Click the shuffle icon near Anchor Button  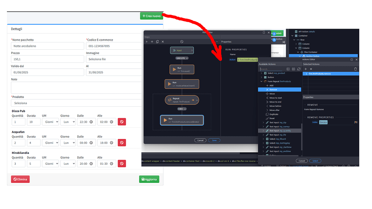pyautogui.click(x=284, y=42)
